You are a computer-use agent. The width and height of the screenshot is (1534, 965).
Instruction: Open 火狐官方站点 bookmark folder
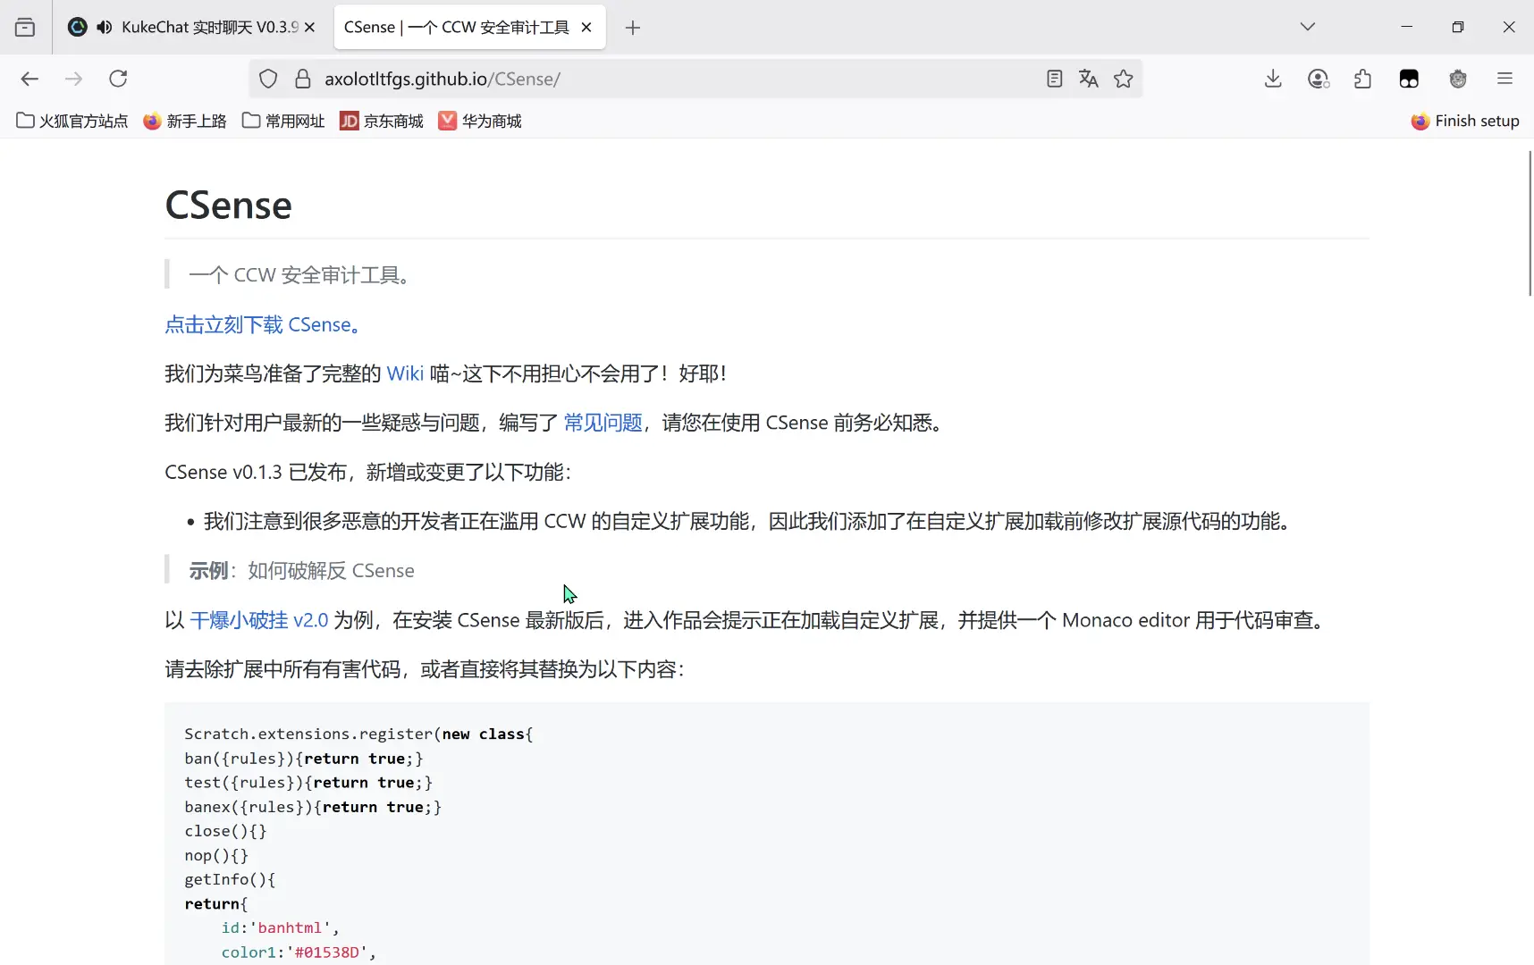pyautogui.click(x=72, y=121)
